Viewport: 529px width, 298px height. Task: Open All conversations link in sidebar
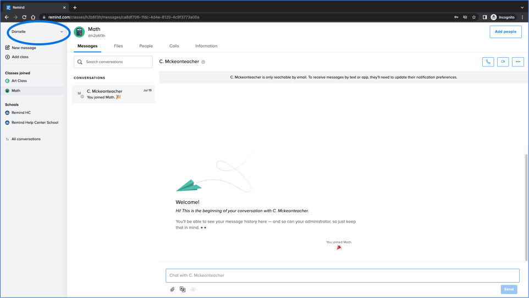26,139
